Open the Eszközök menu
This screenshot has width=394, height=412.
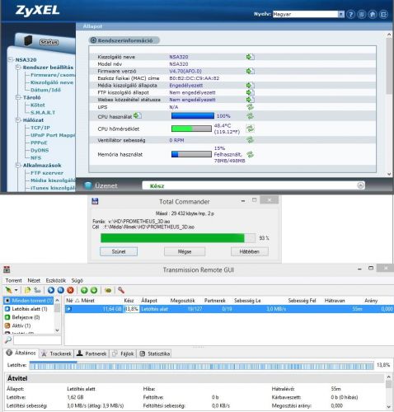point(56,280)
